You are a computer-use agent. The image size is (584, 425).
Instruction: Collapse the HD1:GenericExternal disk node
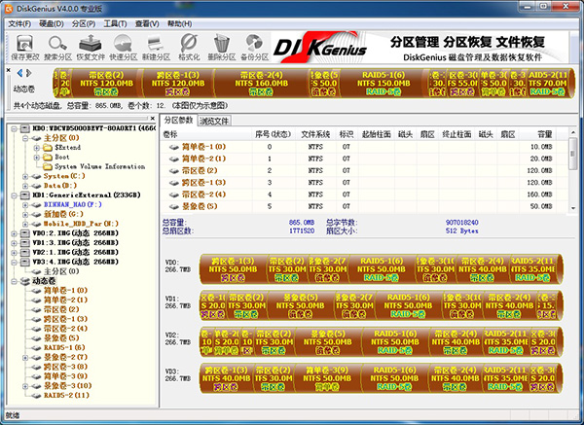[13, 195]
